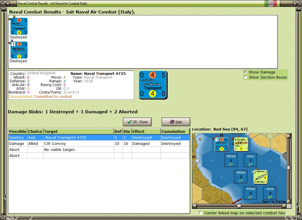Close the Naval Combat Results window
The image size is (302, 220).
point(295,3)
